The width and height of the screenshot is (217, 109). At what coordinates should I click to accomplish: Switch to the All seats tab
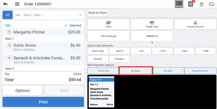(8, 15)
